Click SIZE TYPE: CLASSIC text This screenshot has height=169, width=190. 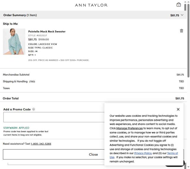coord(40,48)
